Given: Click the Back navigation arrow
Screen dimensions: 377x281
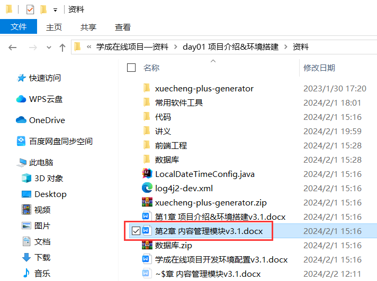Looking at the screenshot, I should point(12,47).
